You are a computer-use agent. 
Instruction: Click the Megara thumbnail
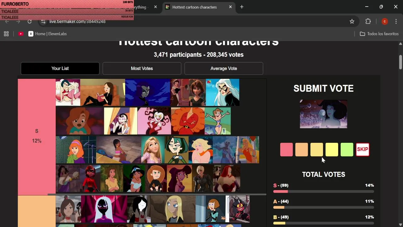click(x=179, y=178)
